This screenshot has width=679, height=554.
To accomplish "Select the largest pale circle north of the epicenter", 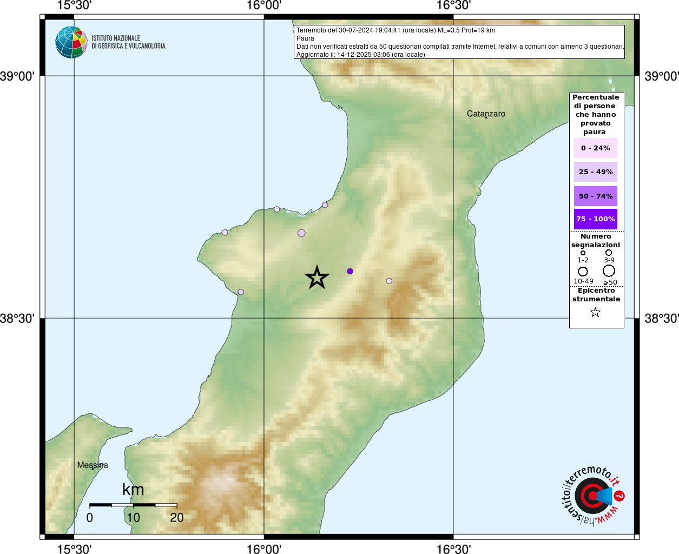I will 301,233.
